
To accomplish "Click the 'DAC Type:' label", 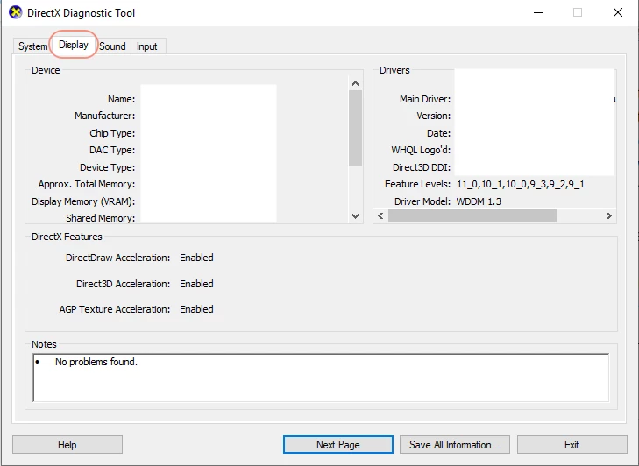I will [112, 150].
